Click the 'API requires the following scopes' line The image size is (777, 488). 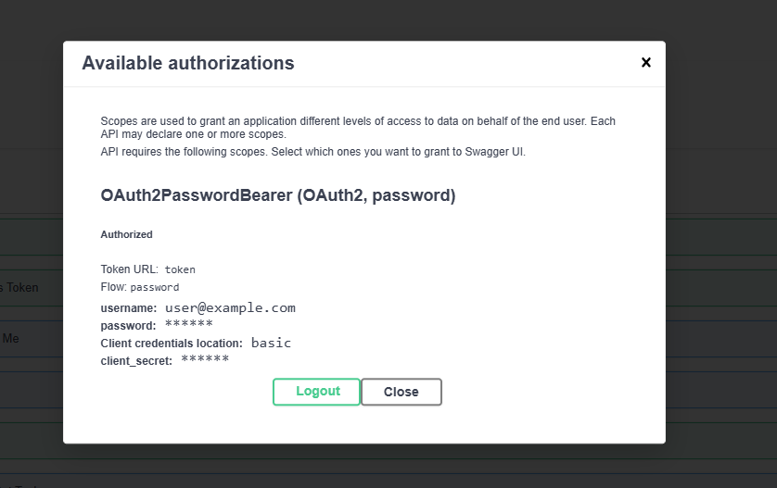point(312,151)
